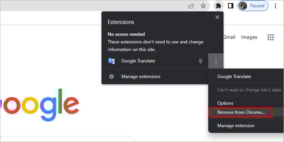
Task: Open the Google apps grid icon
Action: pos(271,37)
